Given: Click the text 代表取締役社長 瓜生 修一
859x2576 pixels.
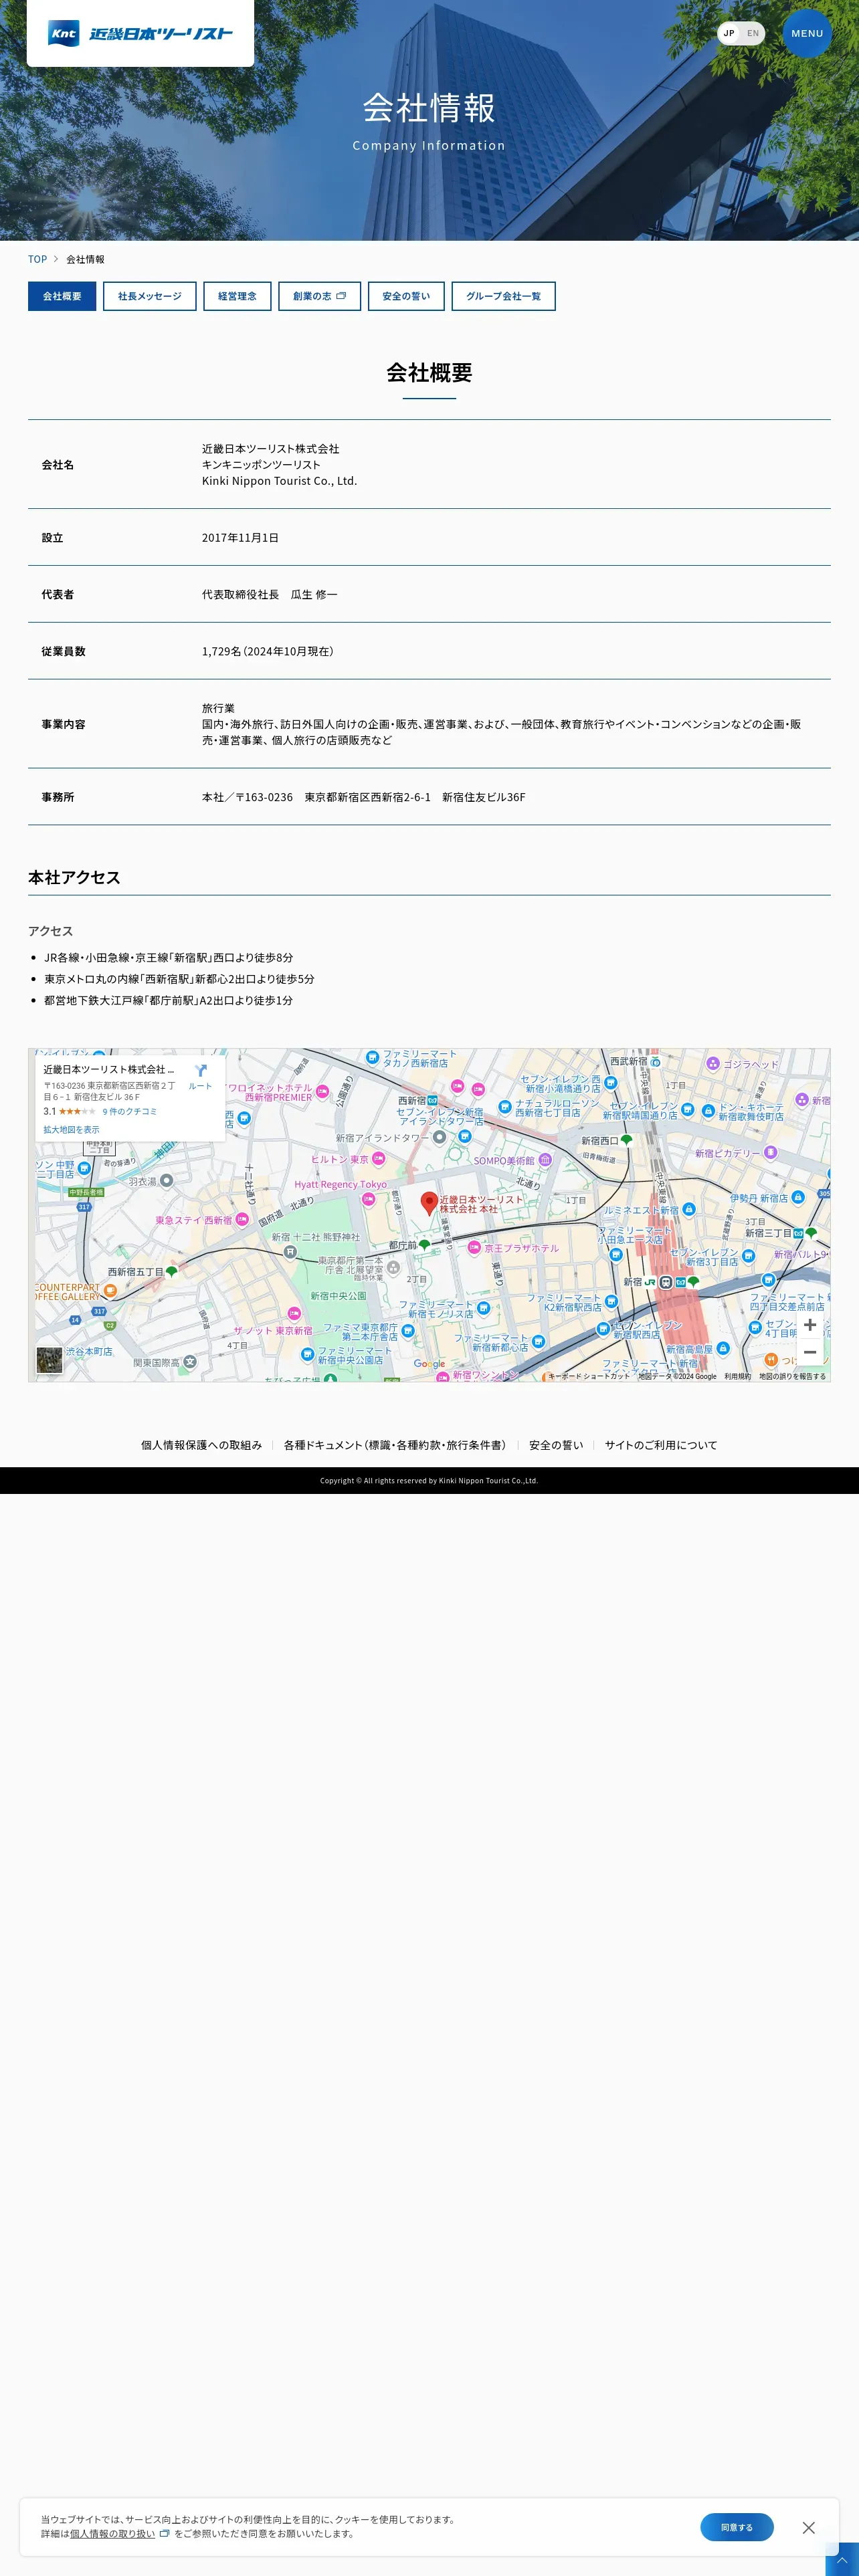Looking at the screenshot, I should 270,594.
